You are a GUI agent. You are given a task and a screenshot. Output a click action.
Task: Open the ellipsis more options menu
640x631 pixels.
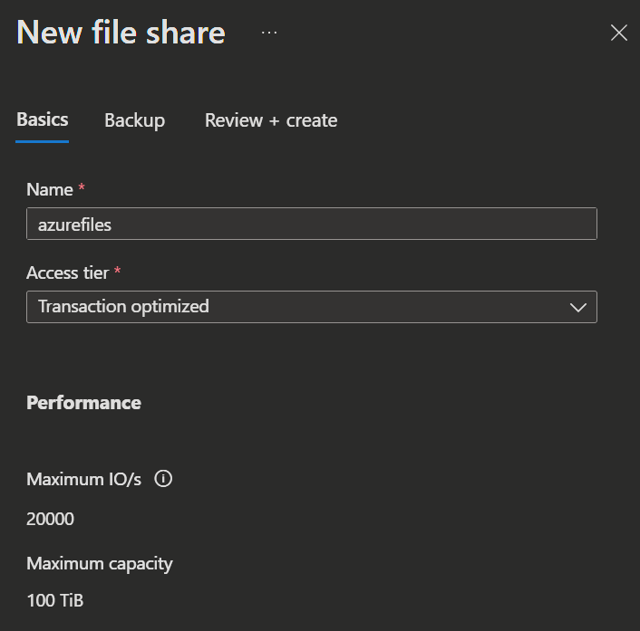tap(269, 33)
